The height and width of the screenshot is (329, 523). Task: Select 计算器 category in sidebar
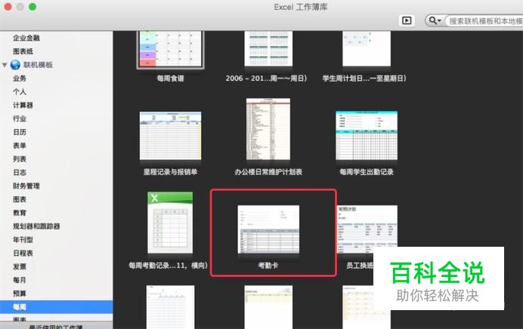pyautogui.click(x=23, y=105)
